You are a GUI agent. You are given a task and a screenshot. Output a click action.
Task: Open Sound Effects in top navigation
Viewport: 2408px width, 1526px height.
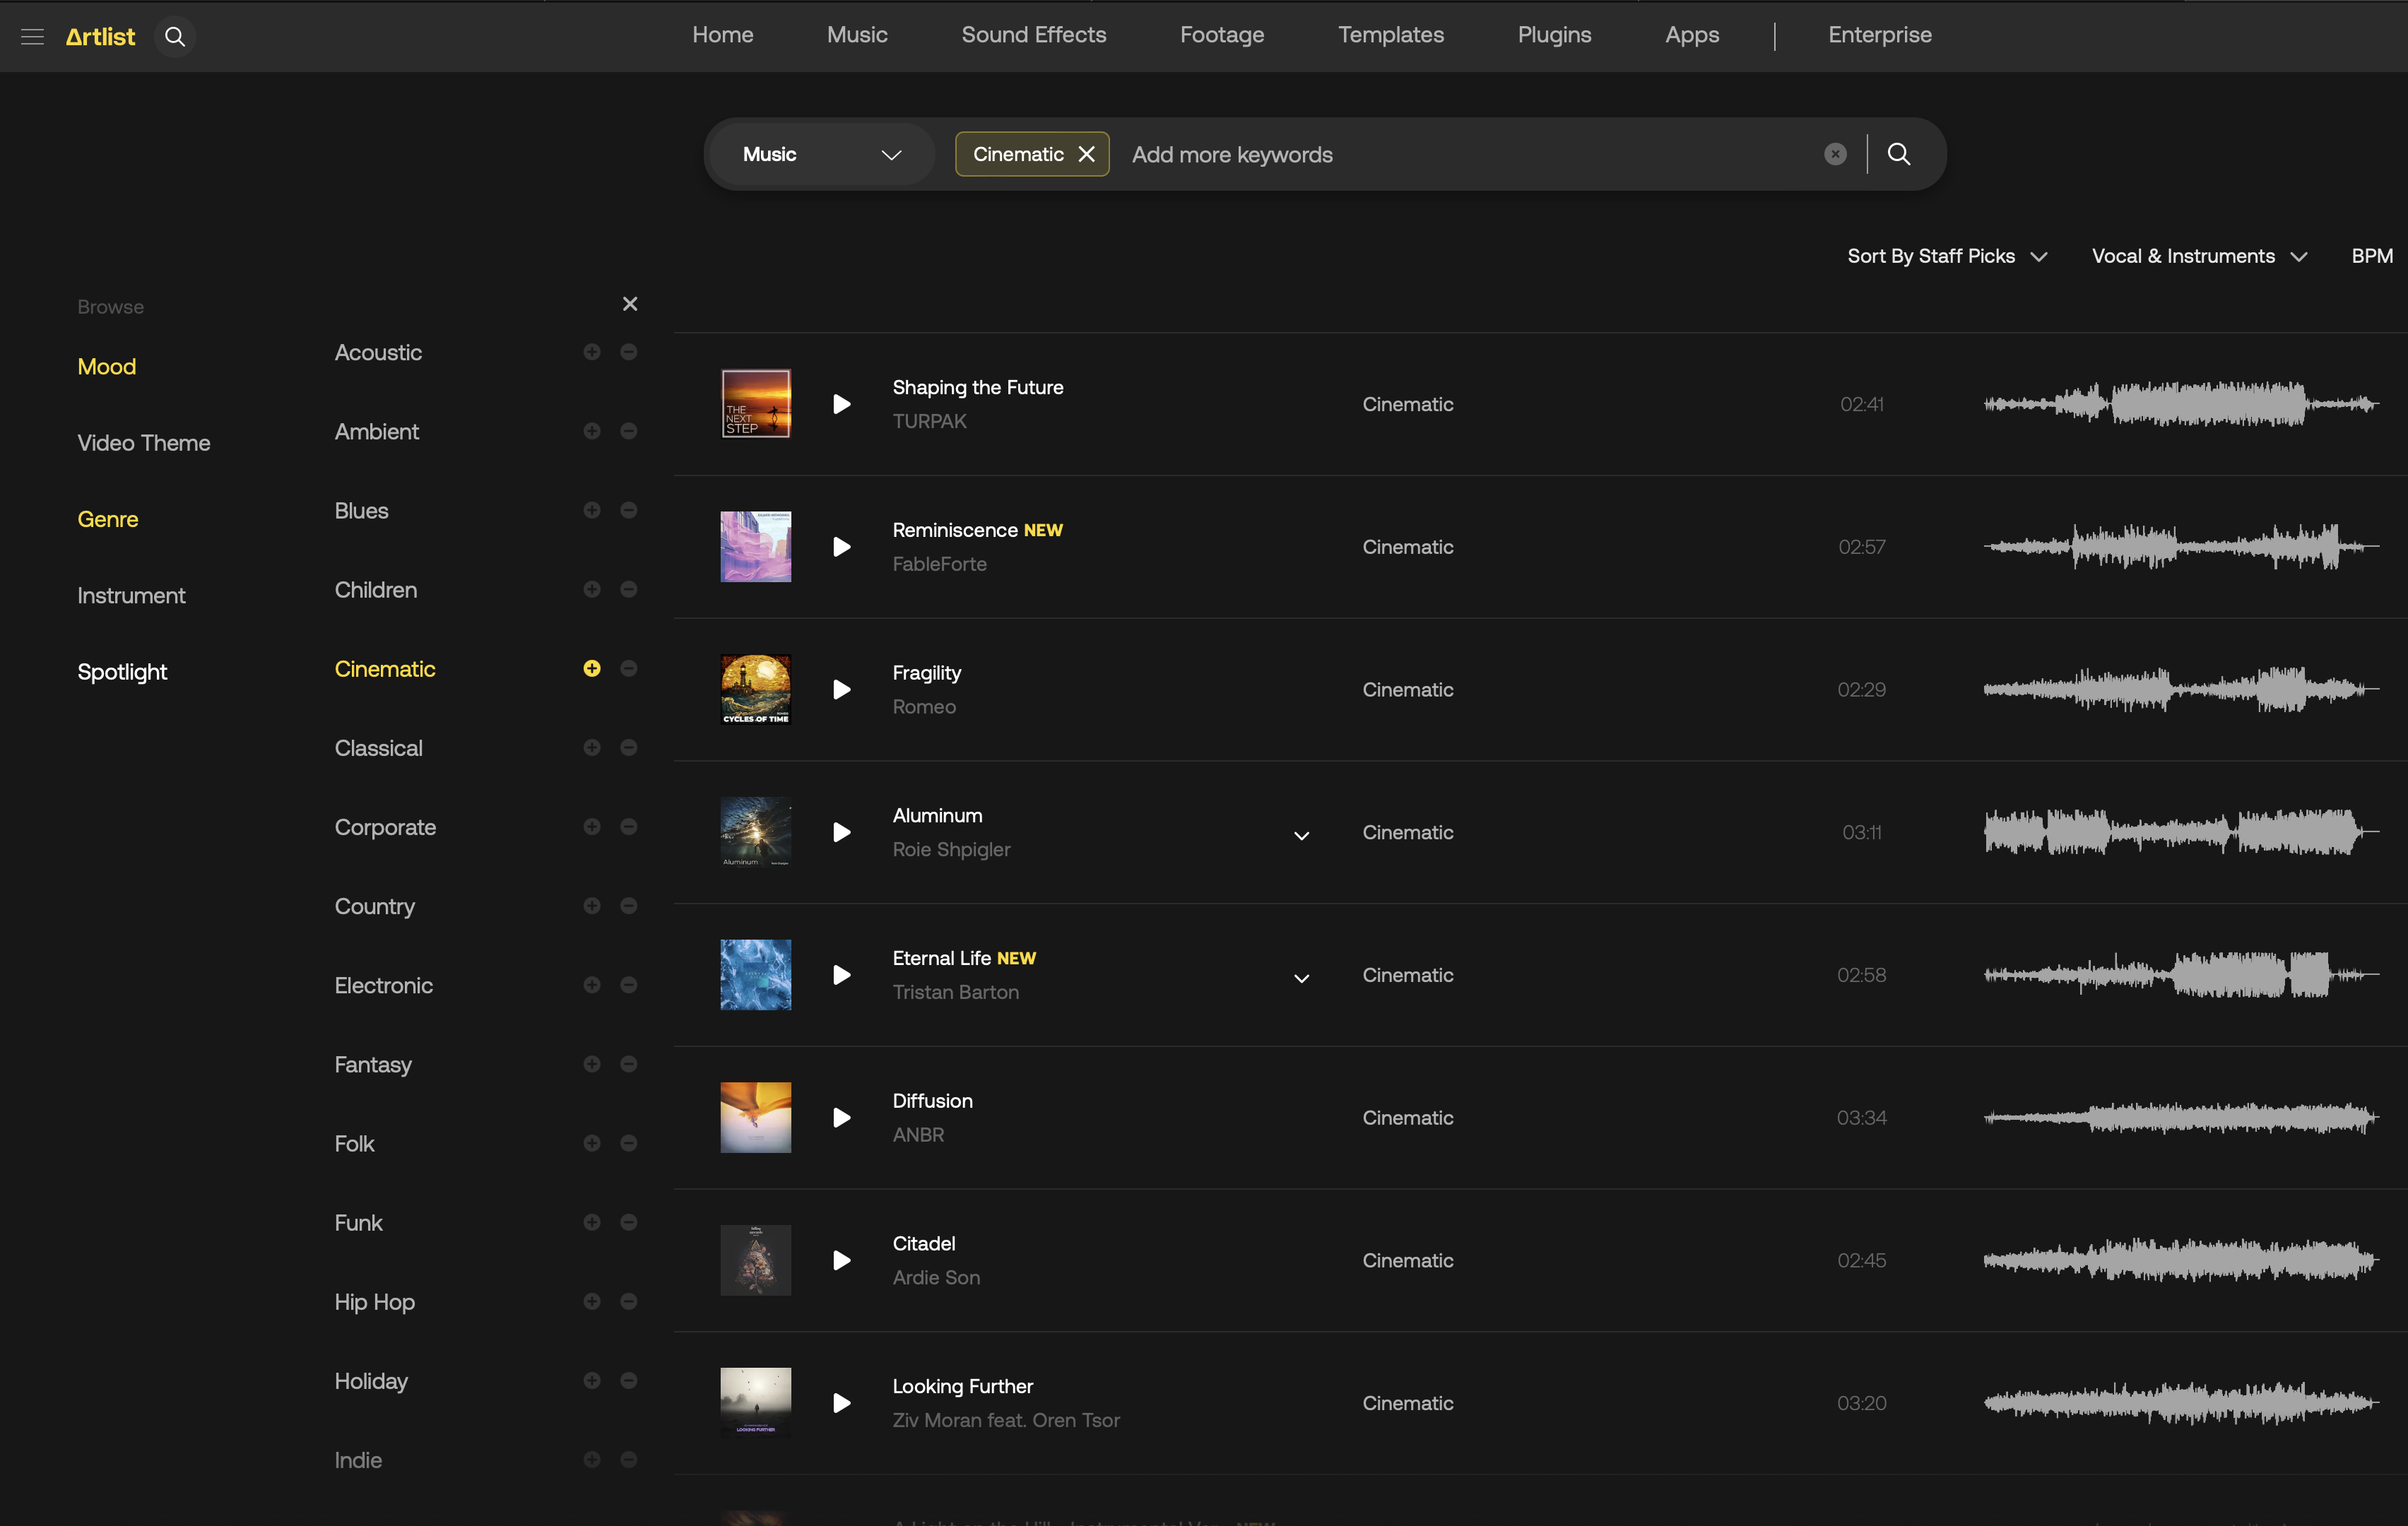(x=1033, y=35)
